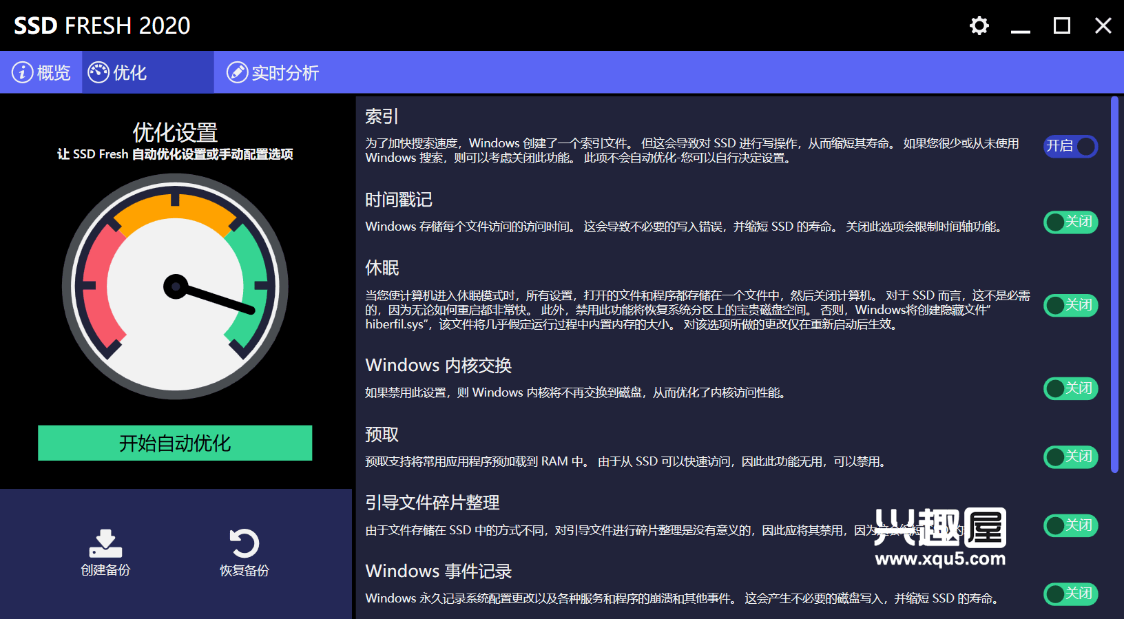The image size is (1124, 619).
Task: Toggle the Windows 事件记录 switch
Action: (1071, 594)
